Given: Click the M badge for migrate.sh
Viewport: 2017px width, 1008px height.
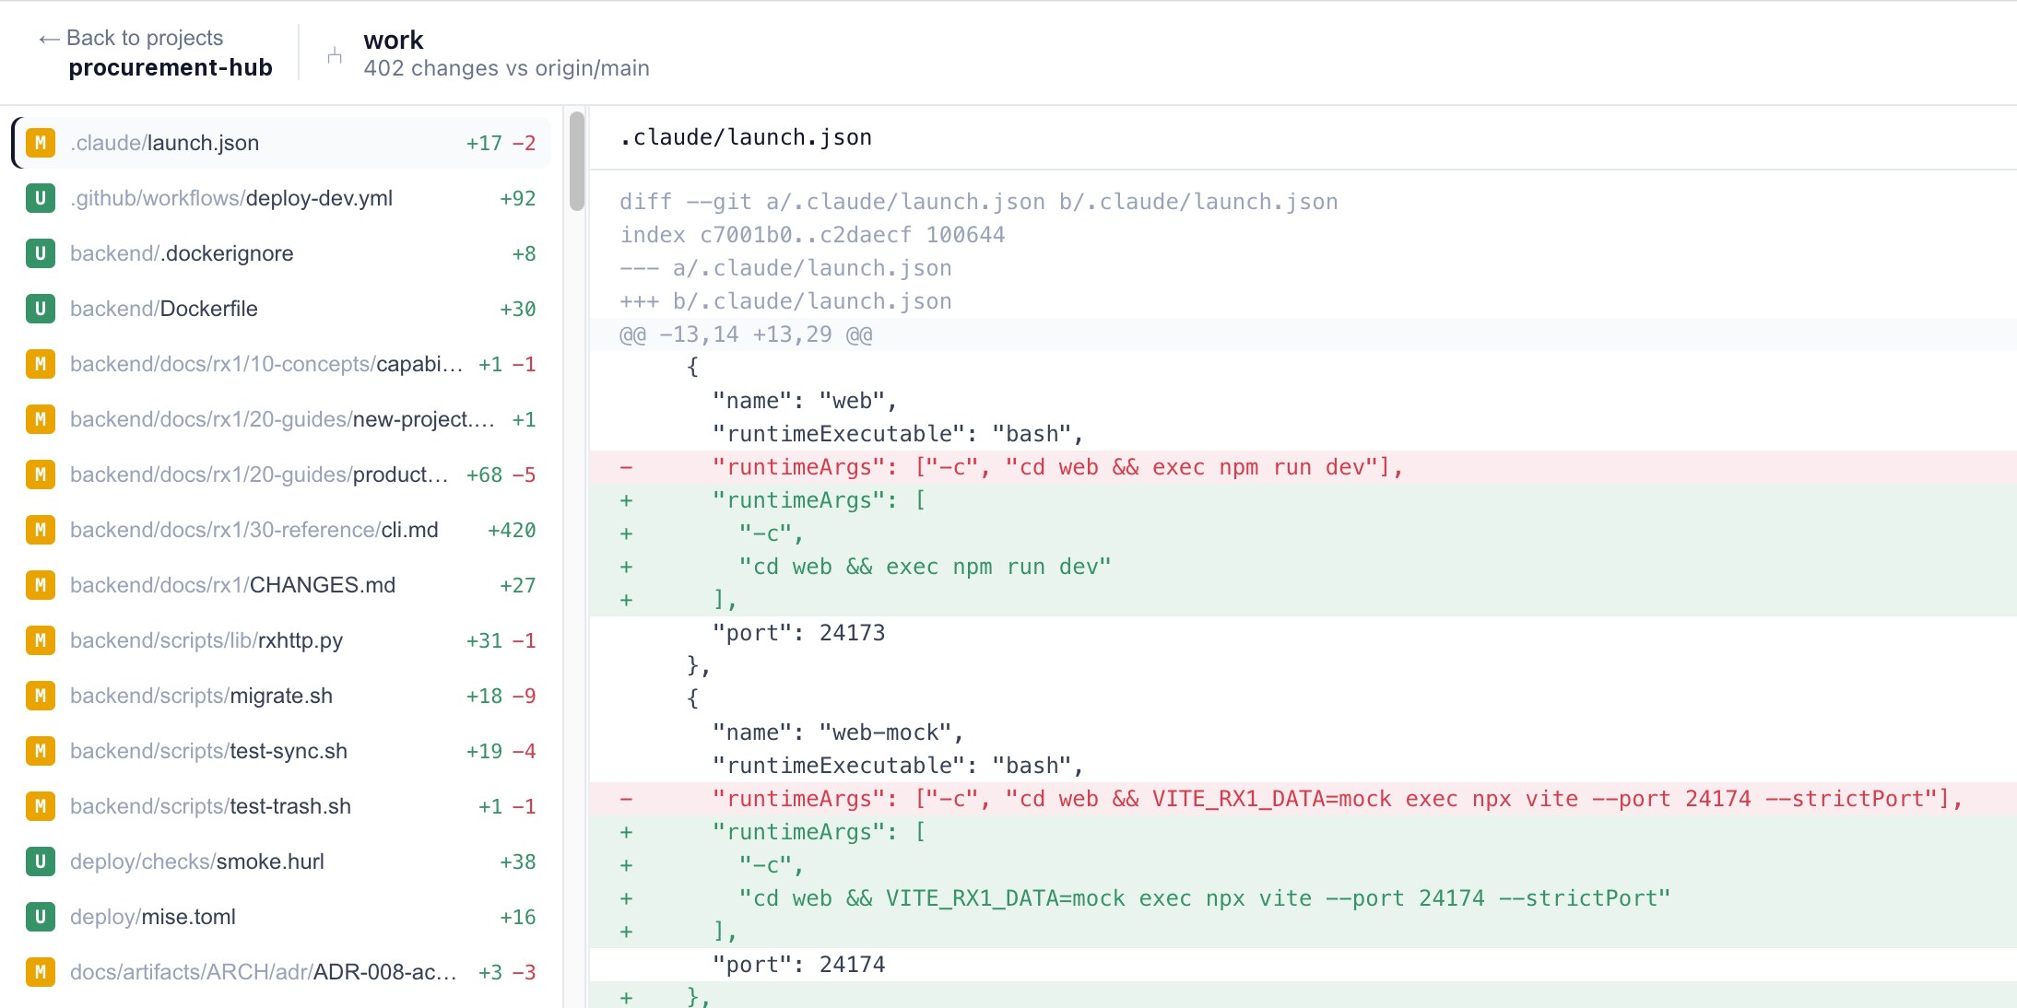Looking at the screenshot, I should tap(41, 696).
